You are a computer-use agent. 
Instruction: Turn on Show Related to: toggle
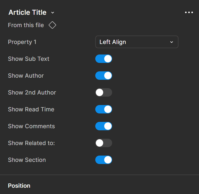click(x=104, y=143)
